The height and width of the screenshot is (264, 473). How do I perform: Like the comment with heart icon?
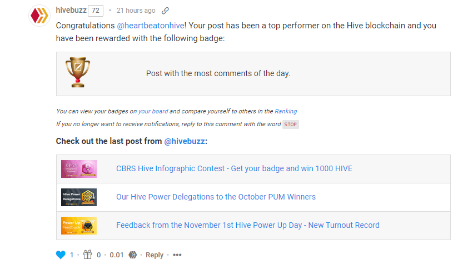click(61, 255)
